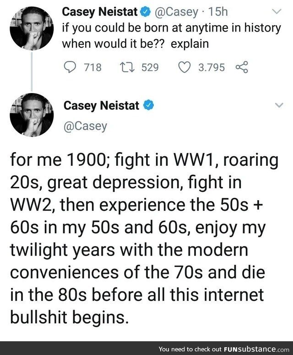Click the Casey Neistat name in the reply tweet
This screenshot has width=293, height=355.
(101, 105)
